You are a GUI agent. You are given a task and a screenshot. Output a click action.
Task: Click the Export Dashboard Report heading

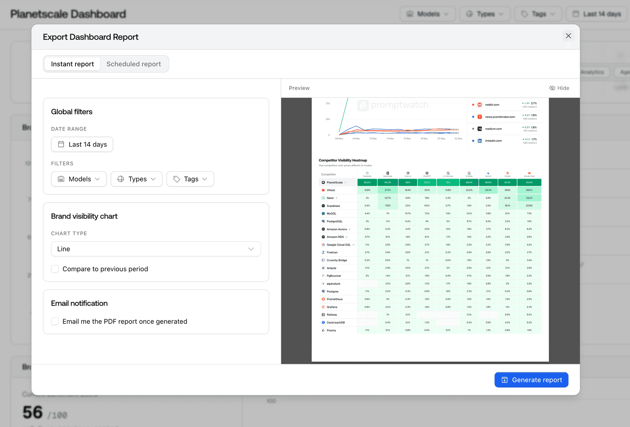(x=91, y=37)
